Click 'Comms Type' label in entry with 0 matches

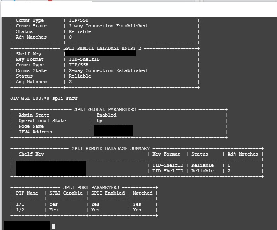[x=30, y=20]
